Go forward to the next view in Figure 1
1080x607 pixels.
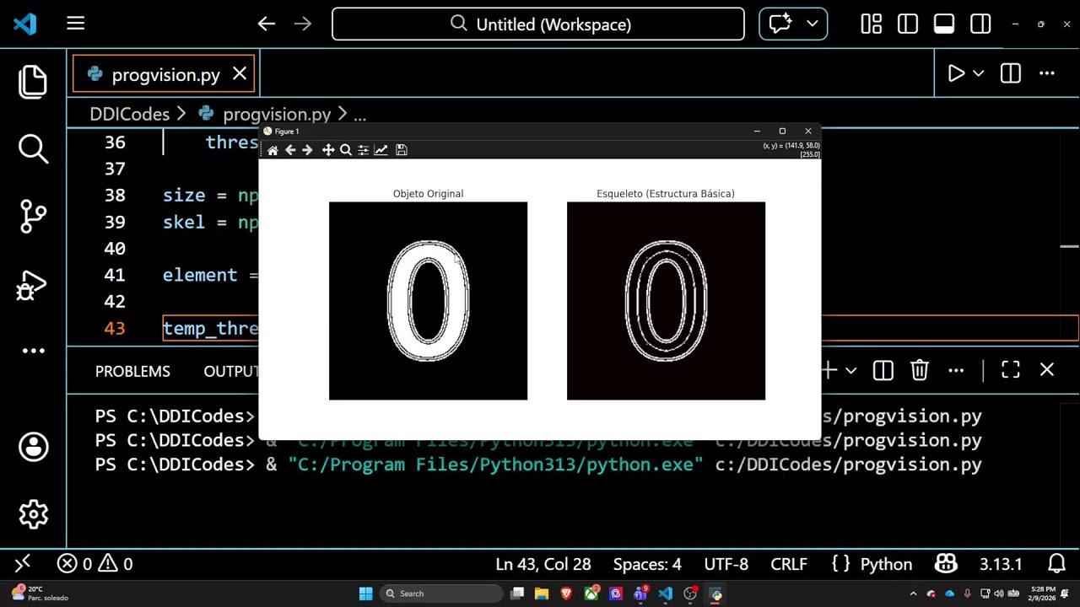(x=307, y=150)
